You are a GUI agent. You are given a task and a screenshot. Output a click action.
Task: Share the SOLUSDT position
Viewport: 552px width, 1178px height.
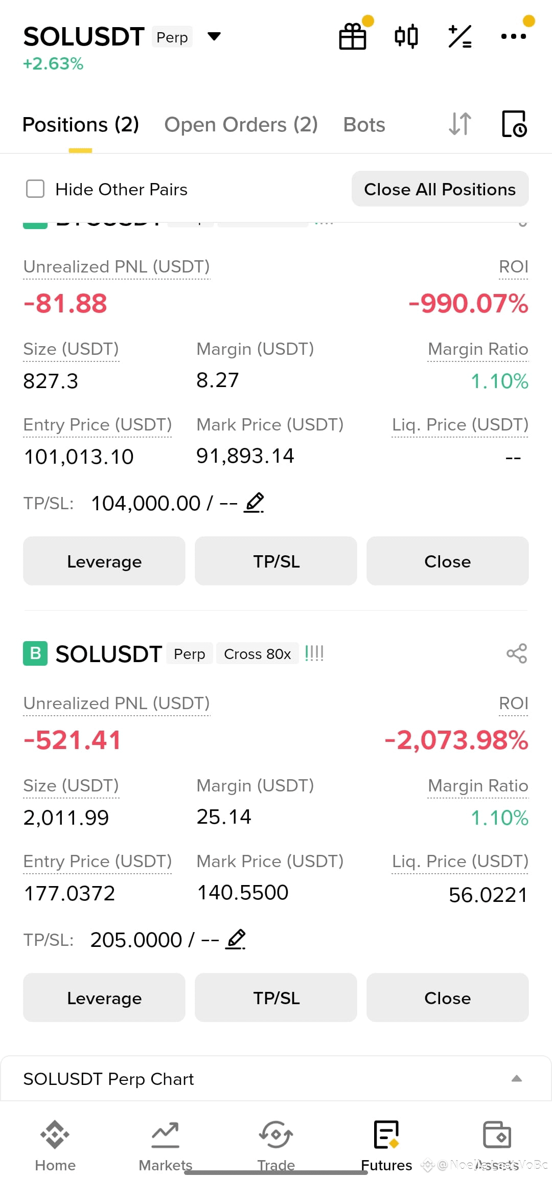tap(517, 653)
